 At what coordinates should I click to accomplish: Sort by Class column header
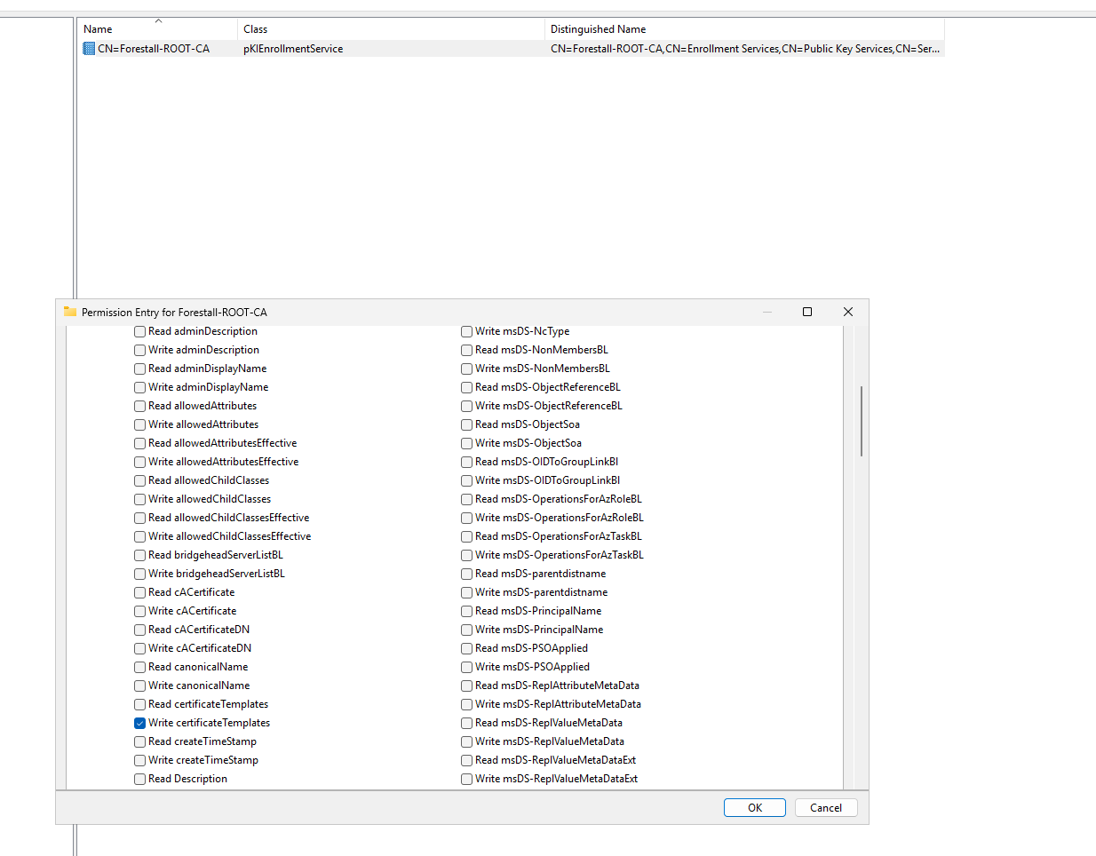click(256, 29)
